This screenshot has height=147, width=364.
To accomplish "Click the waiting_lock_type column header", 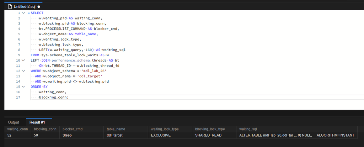I will pos(170,129).
